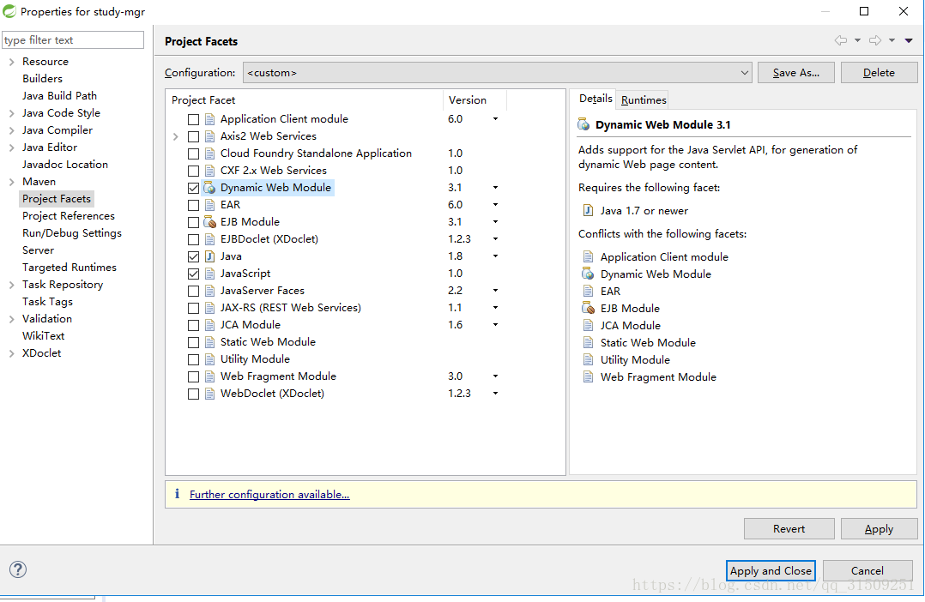Uncheck the Java facet checkbox
Image resolution: width=925 pixels, height=602 pixels.
point(194,256)
